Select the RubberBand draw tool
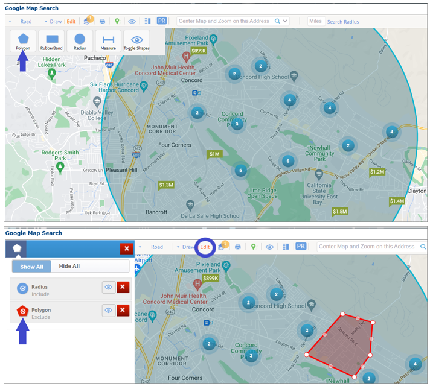This screenshot has height=386, width=430. tap(51, 40)
